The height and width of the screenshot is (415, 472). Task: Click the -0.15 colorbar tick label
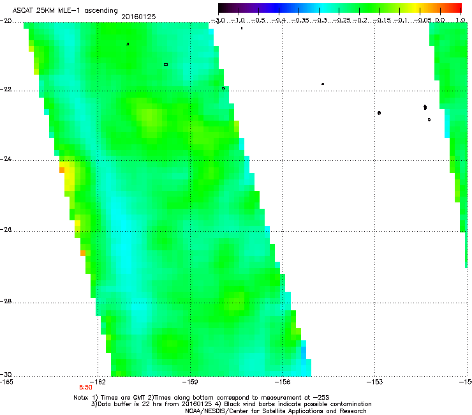382,20
